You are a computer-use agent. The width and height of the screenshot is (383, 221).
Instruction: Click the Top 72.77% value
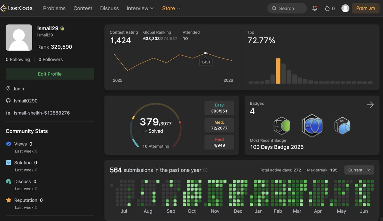click(261, 40)
